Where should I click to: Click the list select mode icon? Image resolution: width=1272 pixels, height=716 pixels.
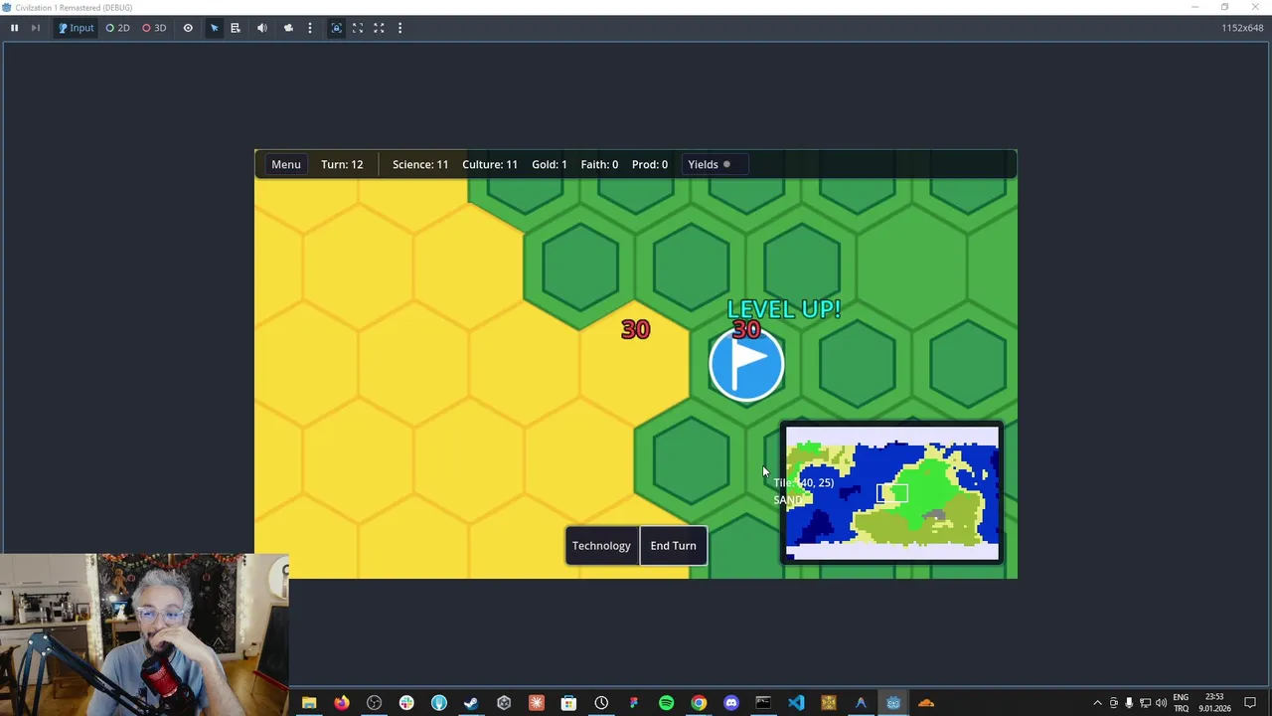236,28
